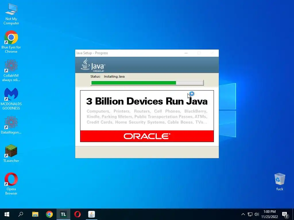Viewport: 294px width, 220px height.
Task: Open File Explorer from the taskbar
Action: click(35, 214)
